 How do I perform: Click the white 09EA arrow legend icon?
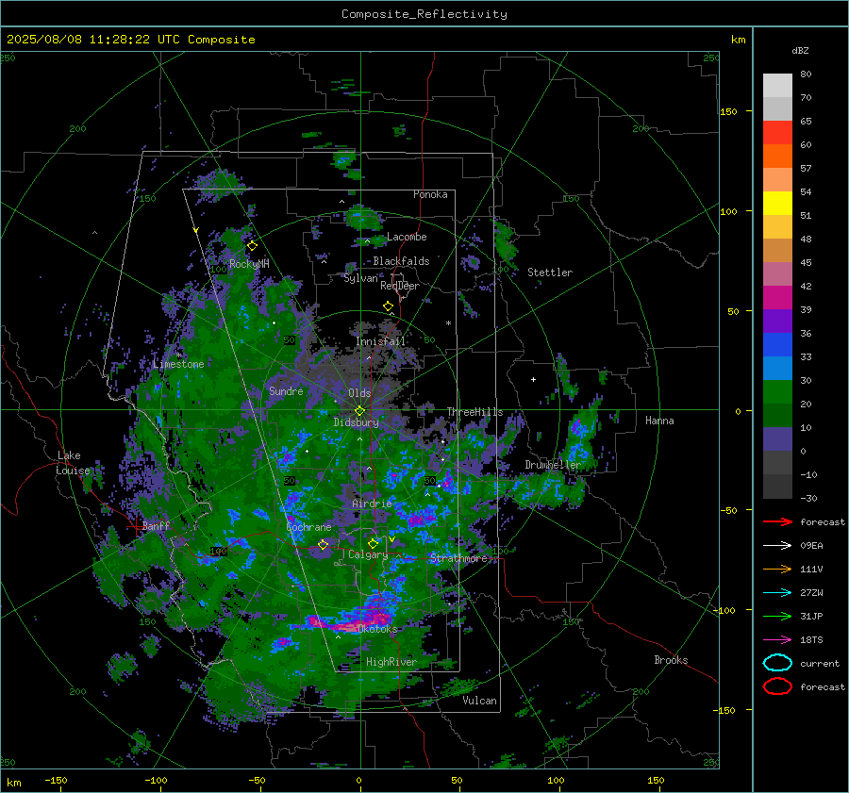777,545
